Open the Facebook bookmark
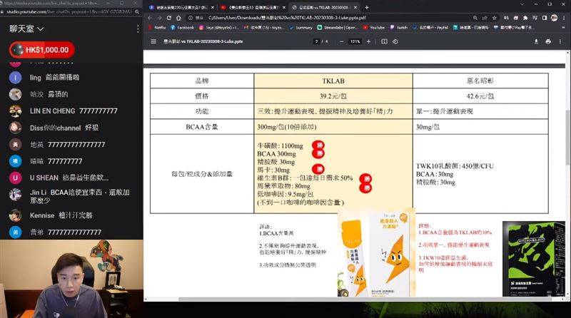The width and height of the screenshot is (571, 318). tap(183, 27)
